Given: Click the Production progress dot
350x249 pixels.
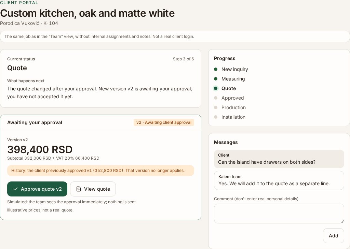Looking at the screenshot, I should (216, 107).
